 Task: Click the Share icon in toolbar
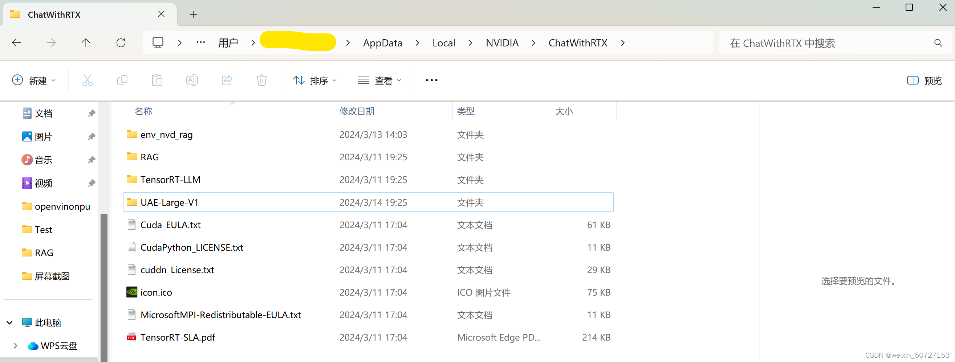[227, 80]
